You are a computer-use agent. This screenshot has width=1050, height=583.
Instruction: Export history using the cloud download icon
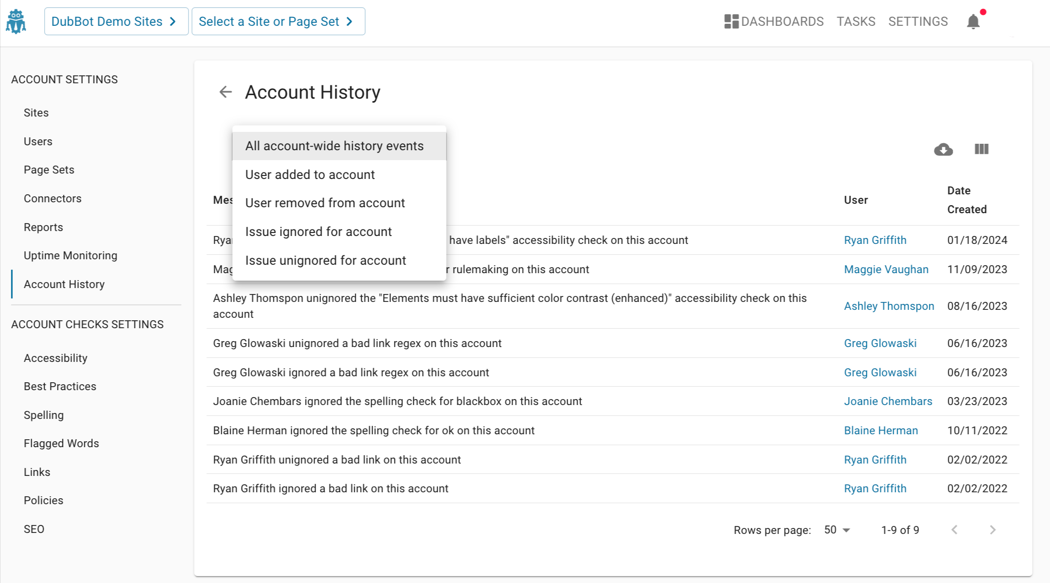(x=943, y=149)
